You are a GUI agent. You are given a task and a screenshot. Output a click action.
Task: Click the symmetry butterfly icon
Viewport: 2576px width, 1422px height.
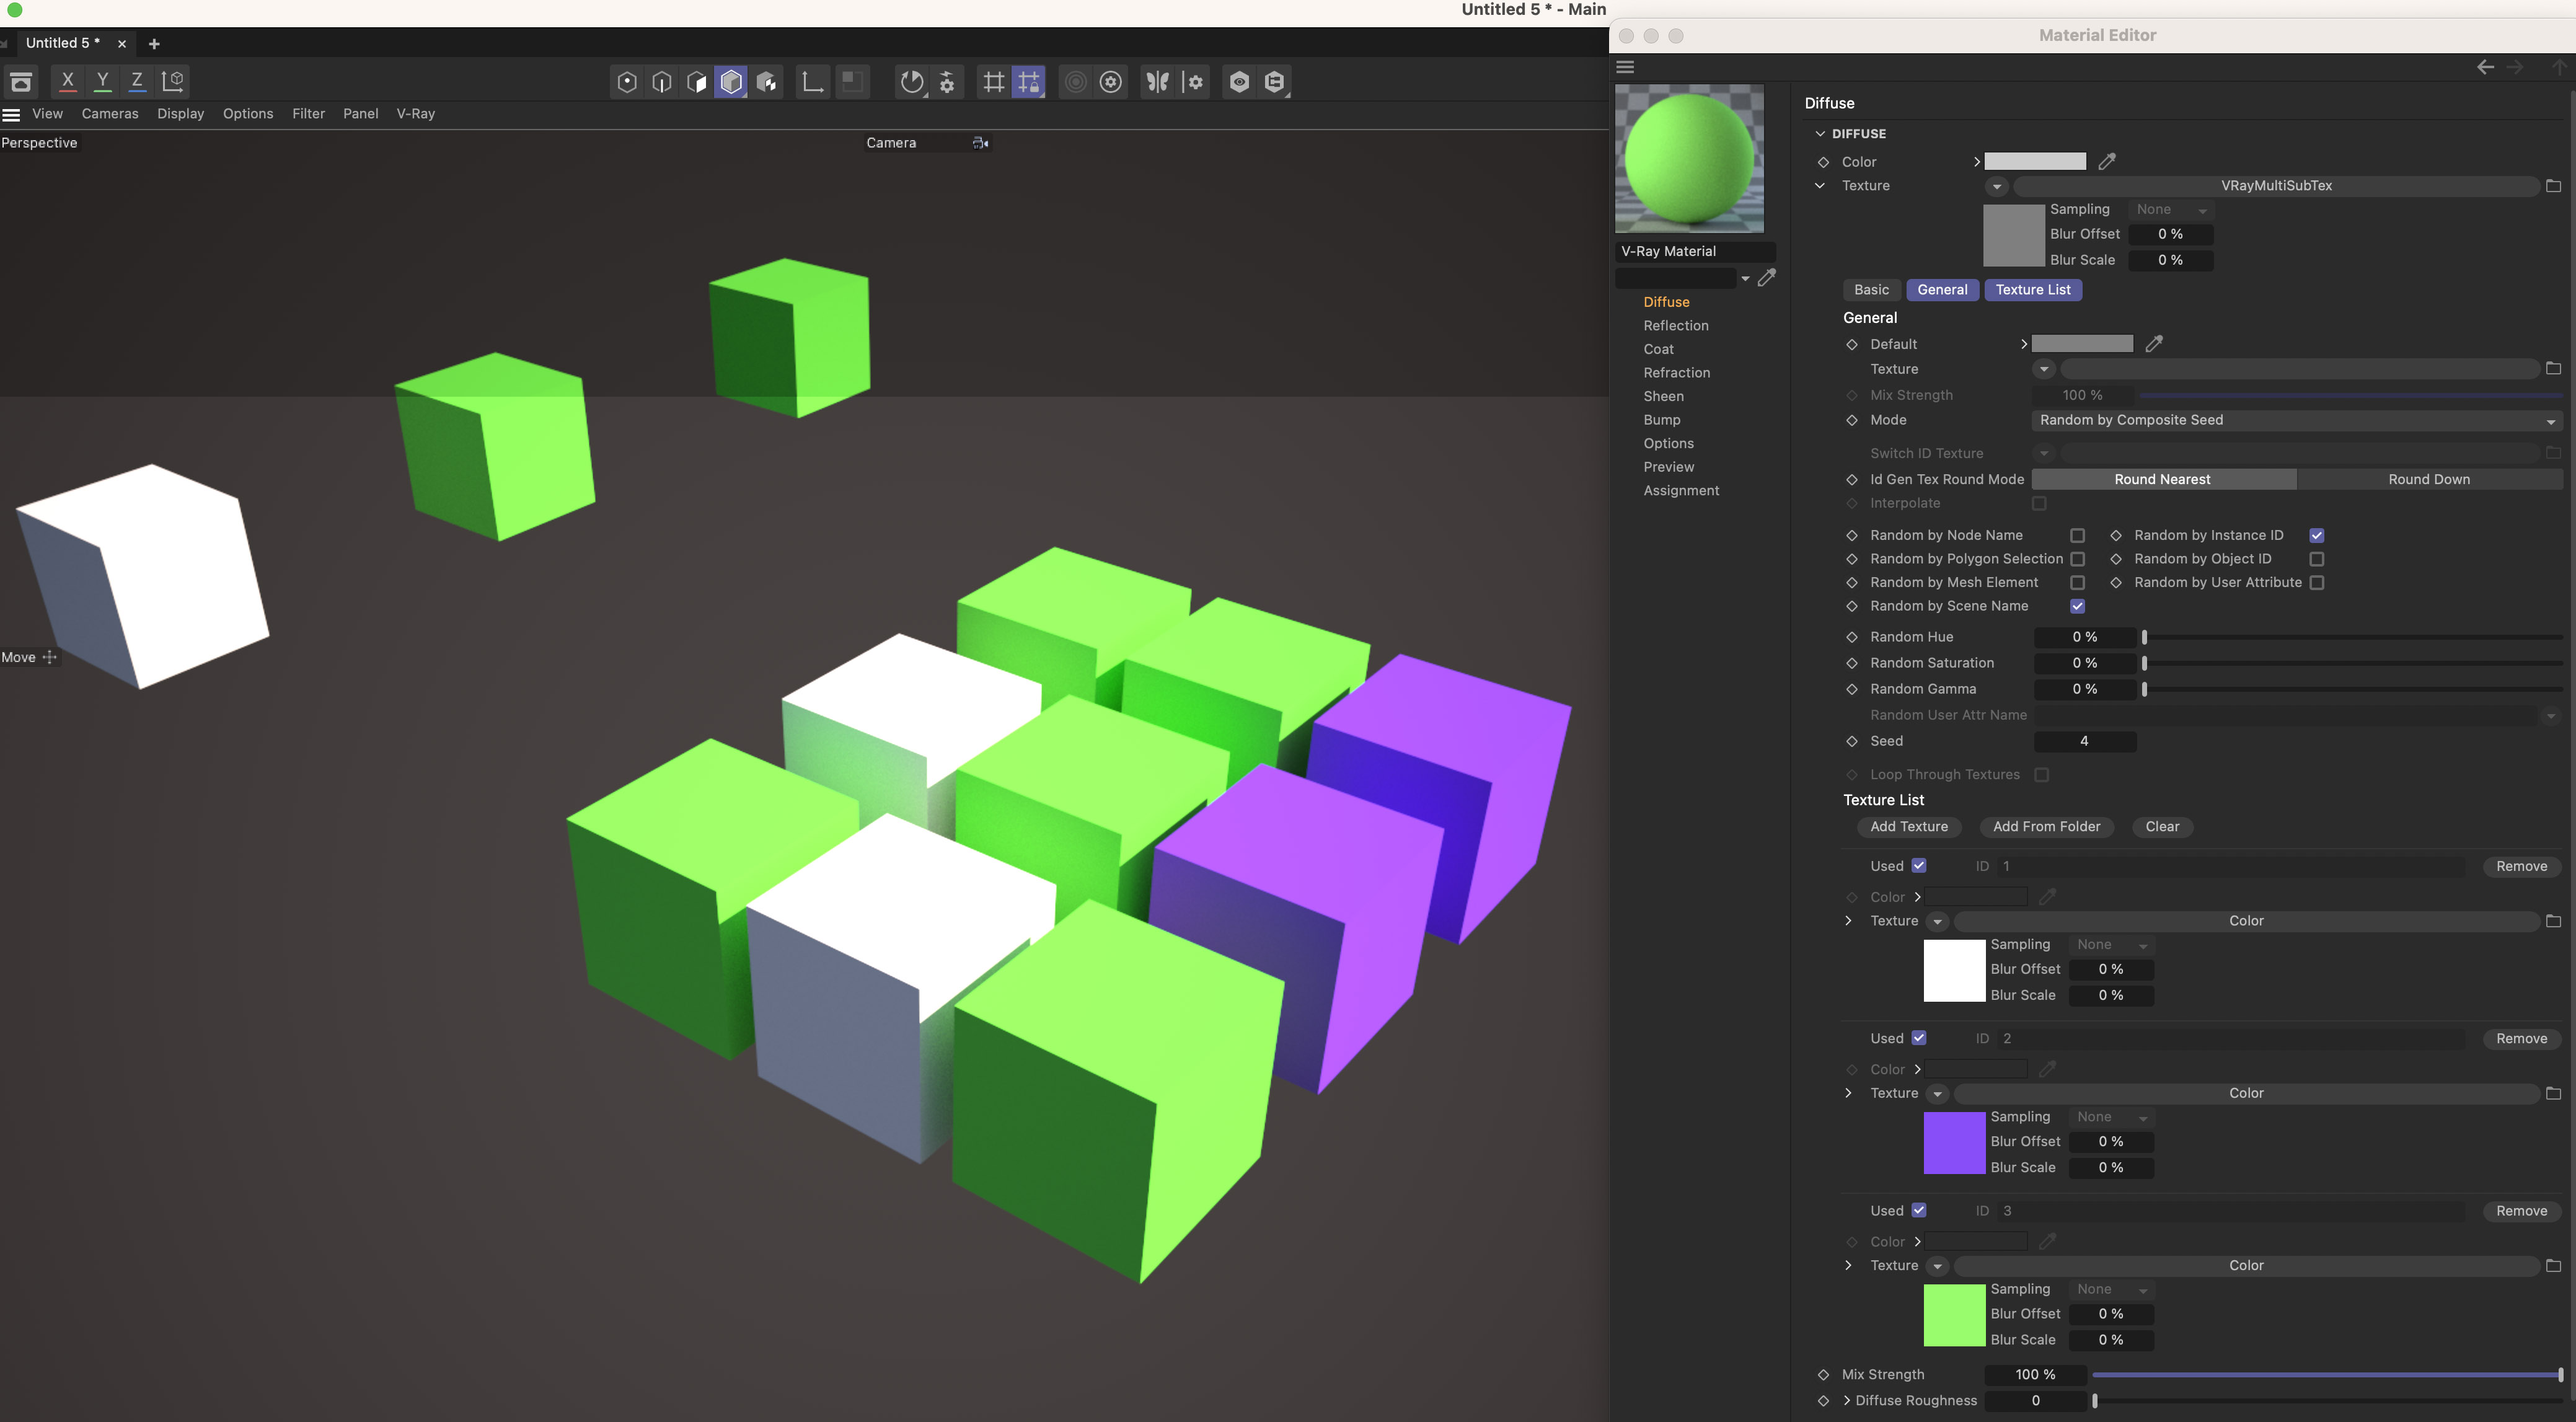pos(1157,82)
